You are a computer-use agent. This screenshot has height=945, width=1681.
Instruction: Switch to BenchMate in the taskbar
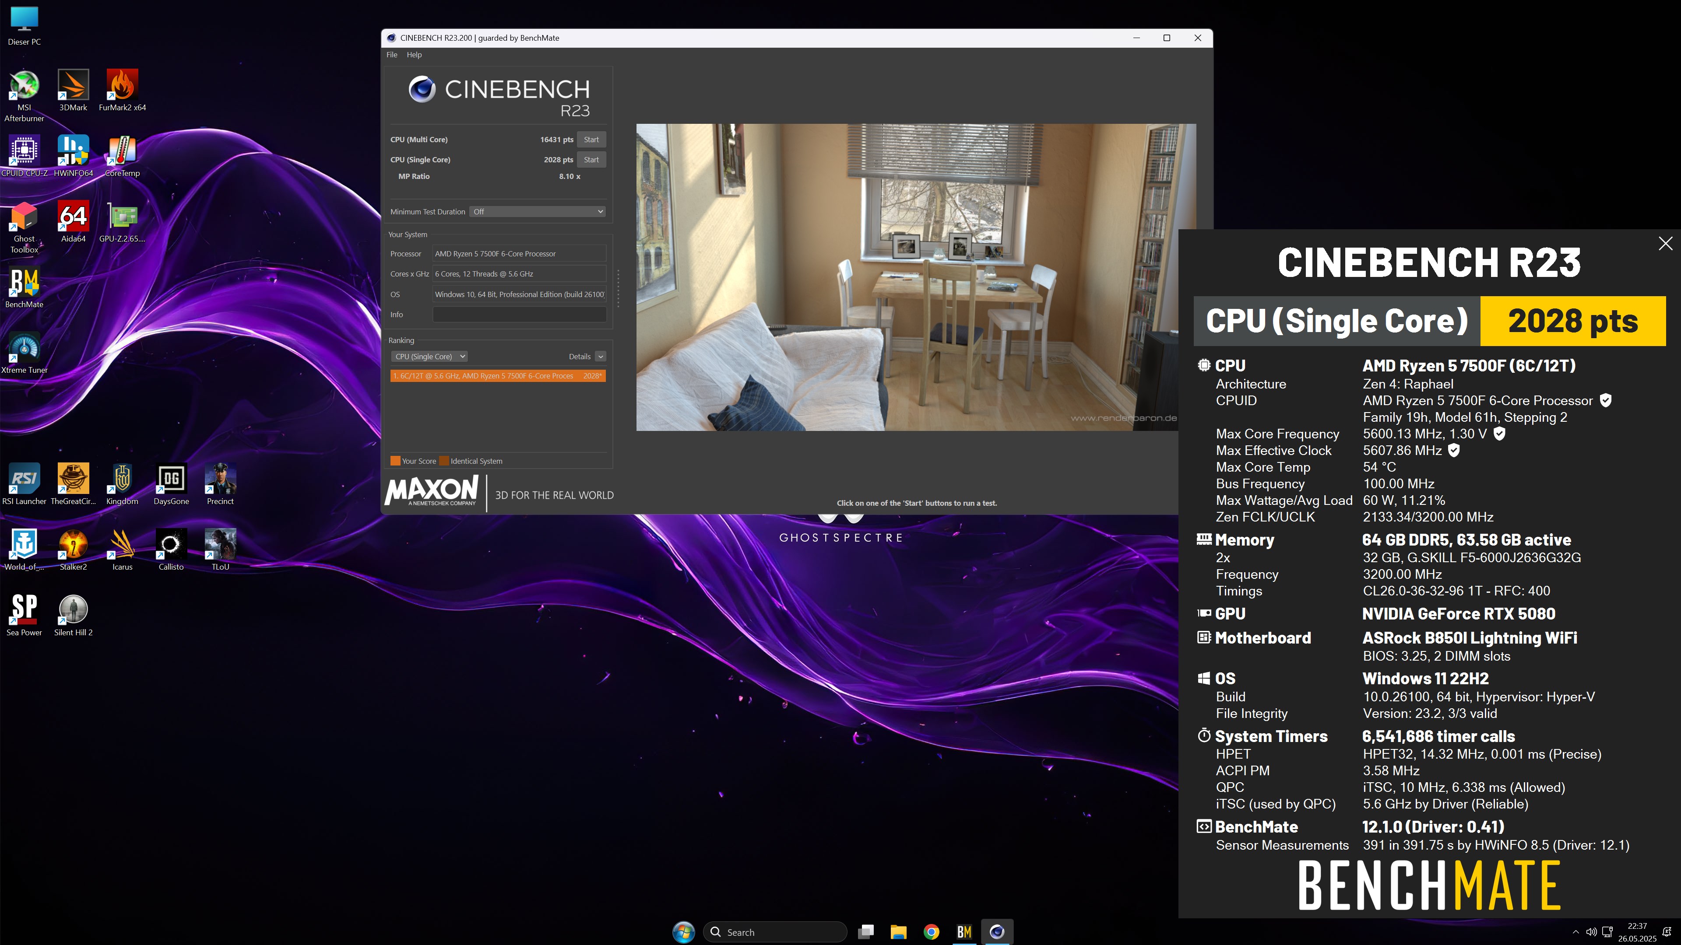(x=964, y=932)
